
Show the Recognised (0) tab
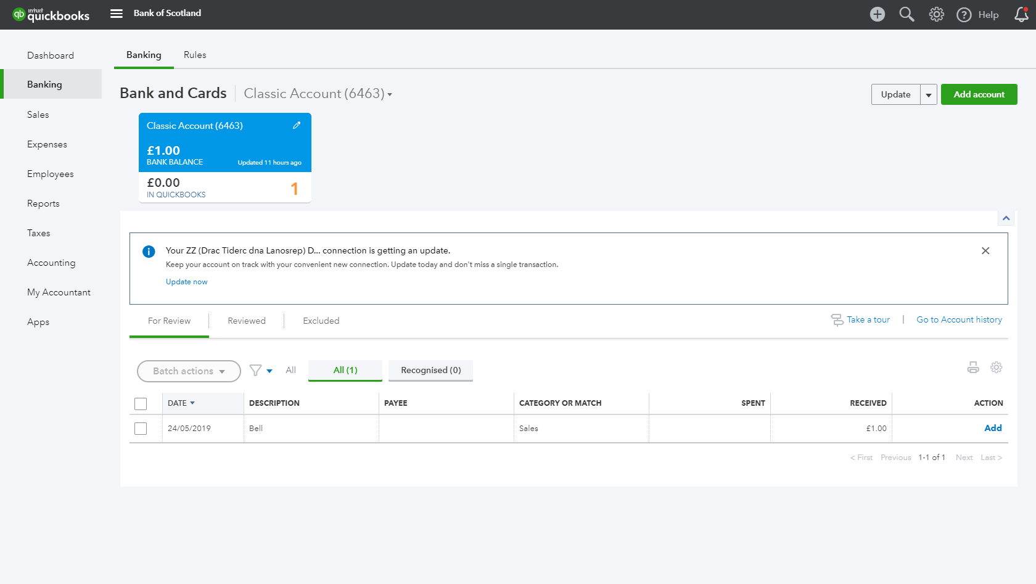pyautogui.click(x=431, y=370)
